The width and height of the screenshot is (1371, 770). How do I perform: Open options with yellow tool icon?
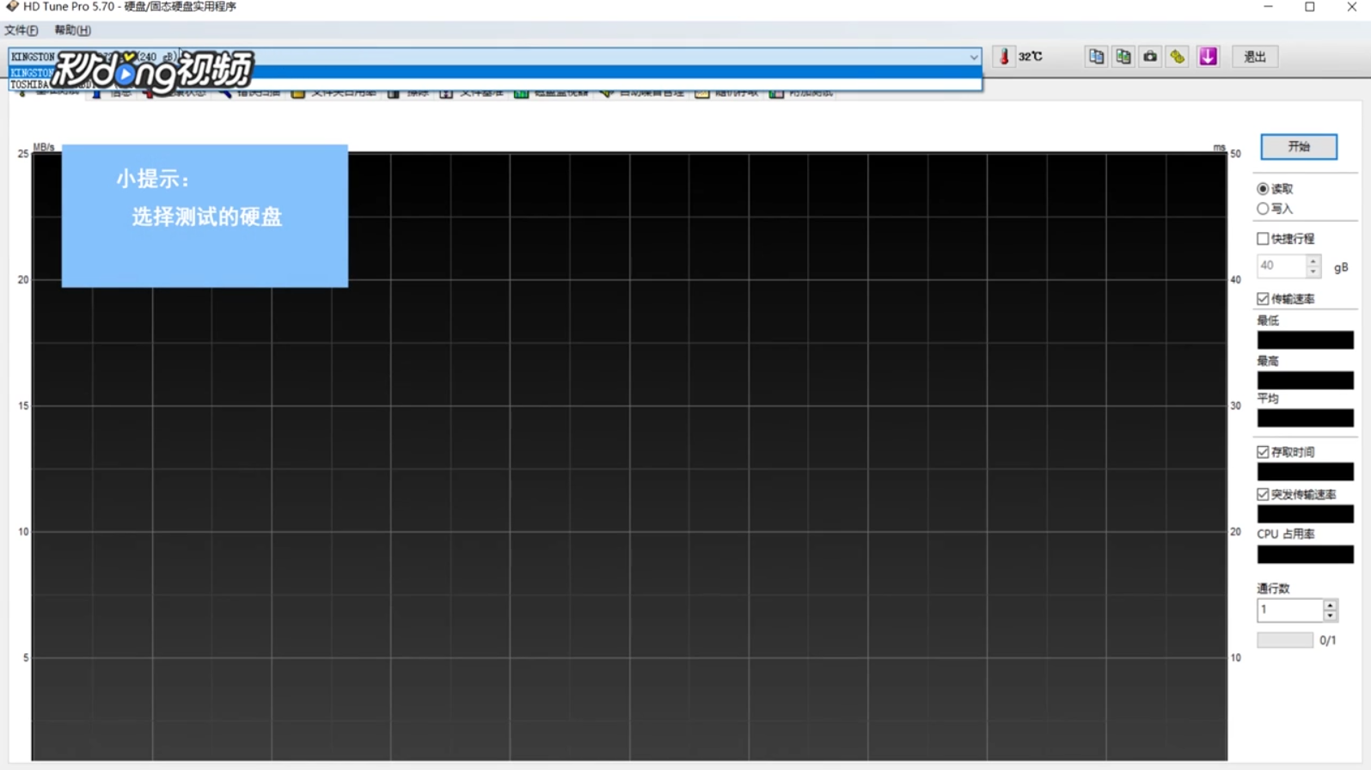pyautogui.click(x=1178, y=57)
